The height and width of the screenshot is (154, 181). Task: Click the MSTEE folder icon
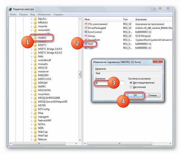point(35,105)
